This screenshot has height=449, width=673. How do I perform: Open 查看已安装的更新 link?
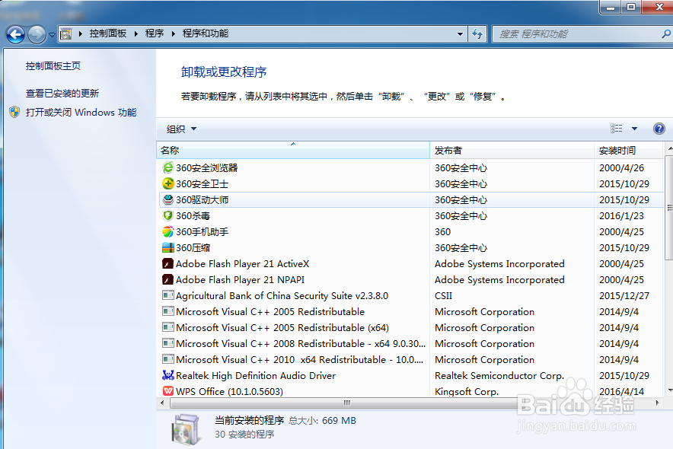point(62,94)
